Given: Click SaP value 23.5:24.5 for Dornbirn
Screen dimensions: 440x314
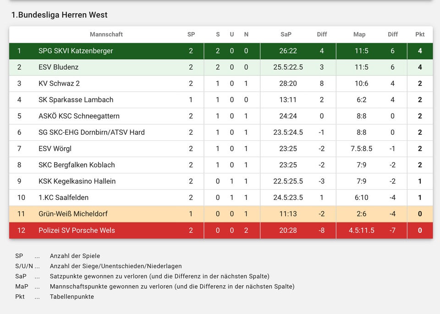Looking at the screenshot, I should tap(288, 132).
